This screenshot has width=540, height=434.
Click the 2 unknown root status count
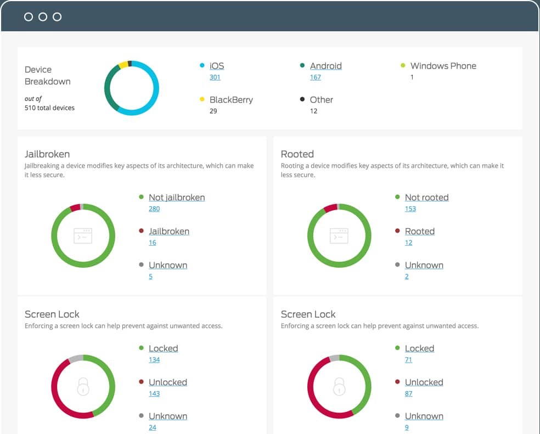[x=407, y=277]
